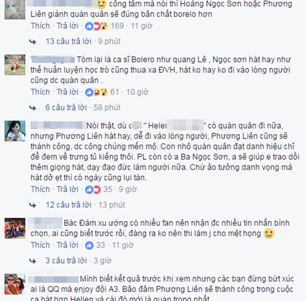View like and love reactions beside 35
The image size is (306, 301).
tap(93, 190)
